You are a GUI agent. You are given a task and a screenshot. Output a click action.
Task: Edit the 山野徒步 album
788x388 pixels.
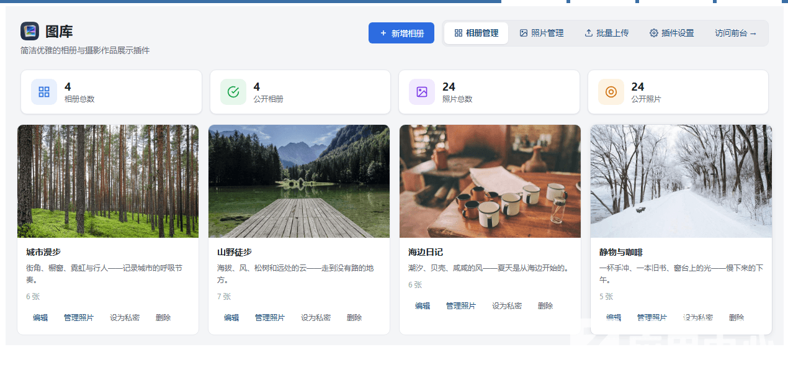231,317
